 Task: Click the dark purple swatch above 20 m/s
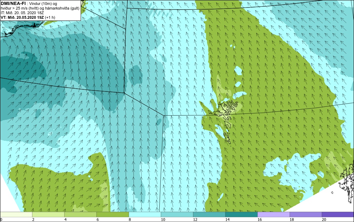pyautogui.click(x=338, y=215)
